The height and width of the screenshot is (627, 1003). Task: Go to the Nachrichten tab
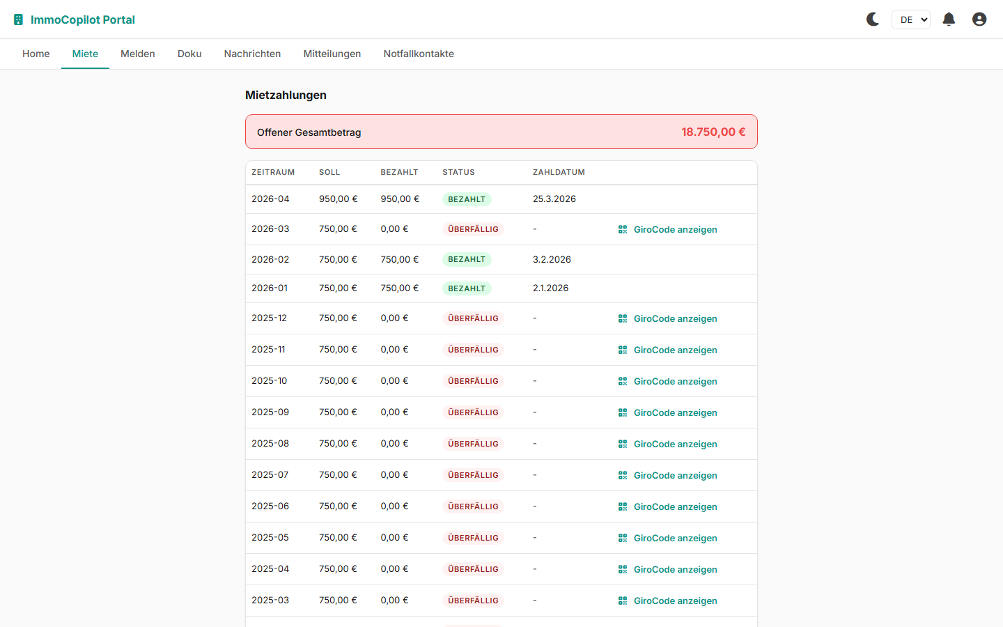(252, 54)
